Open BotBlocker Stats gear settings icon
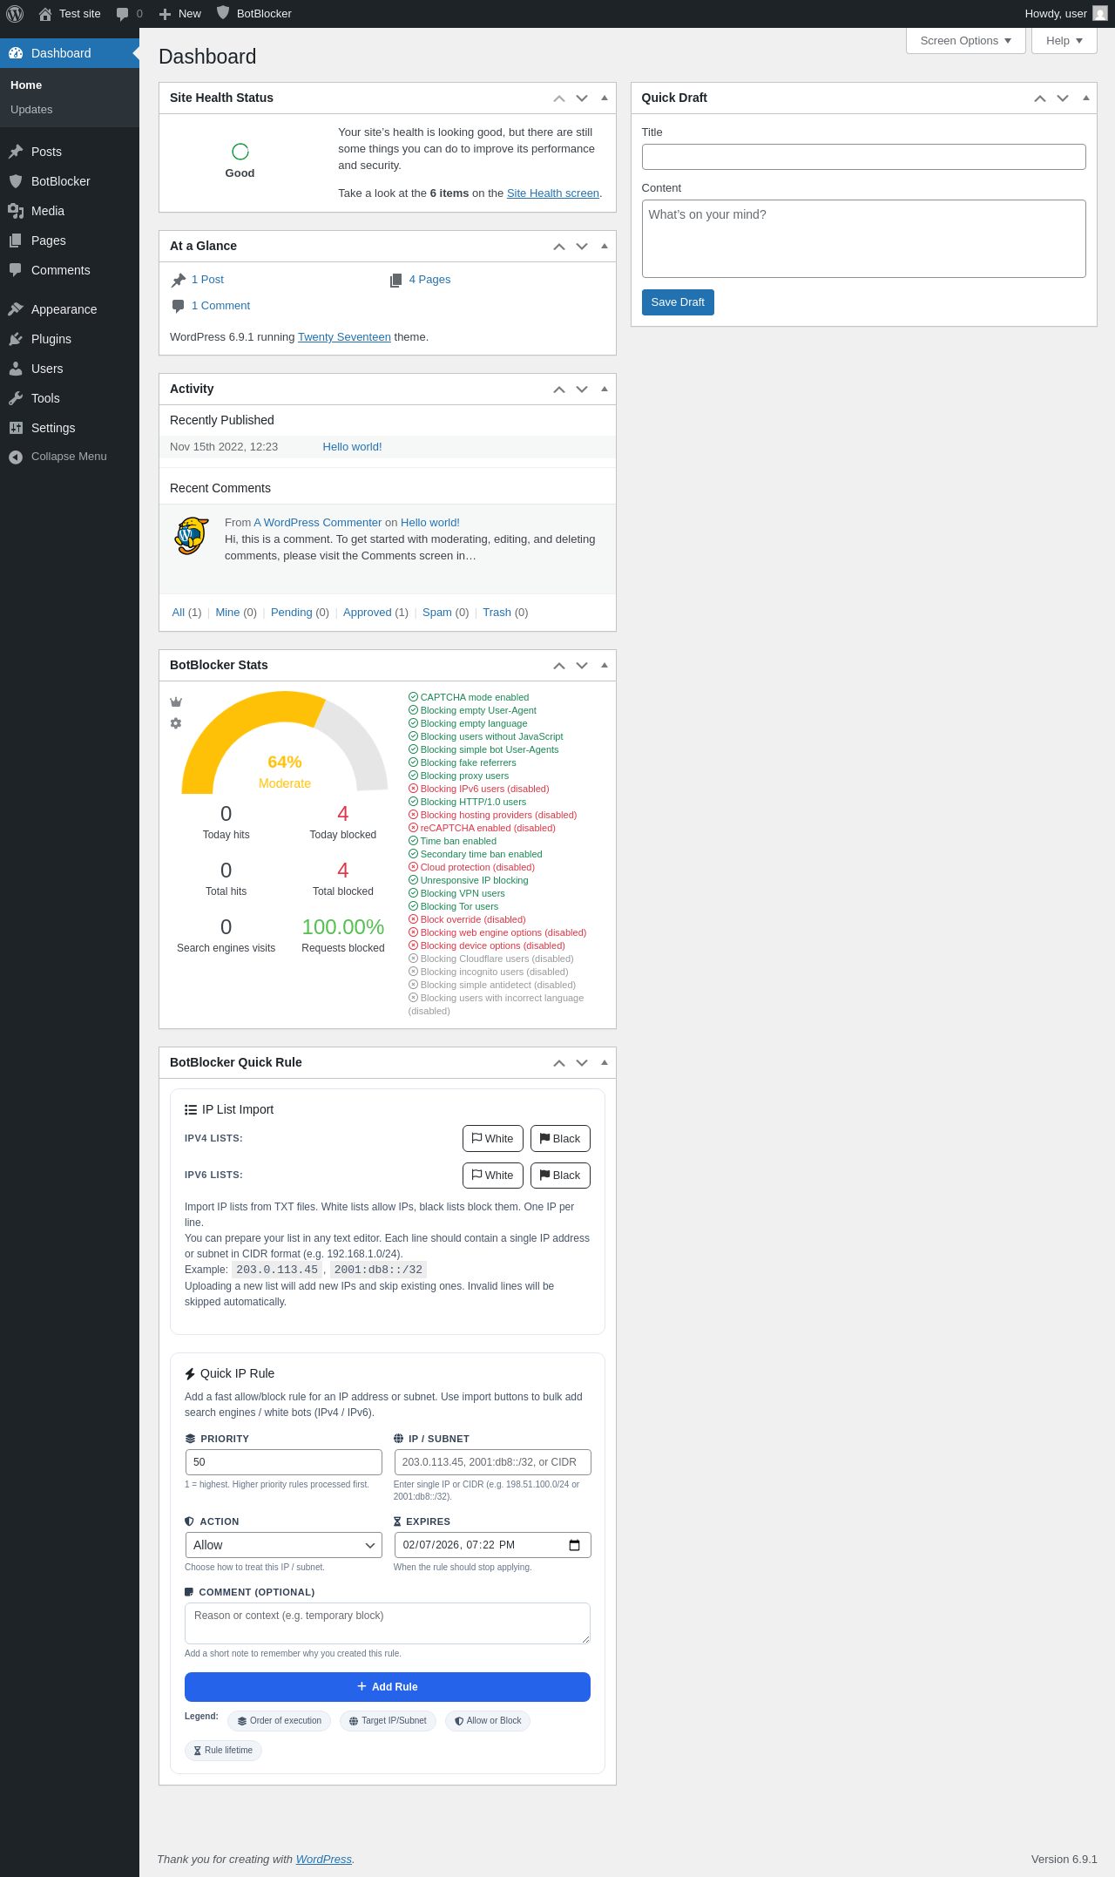The image size is (1115, 1877). 176,723
